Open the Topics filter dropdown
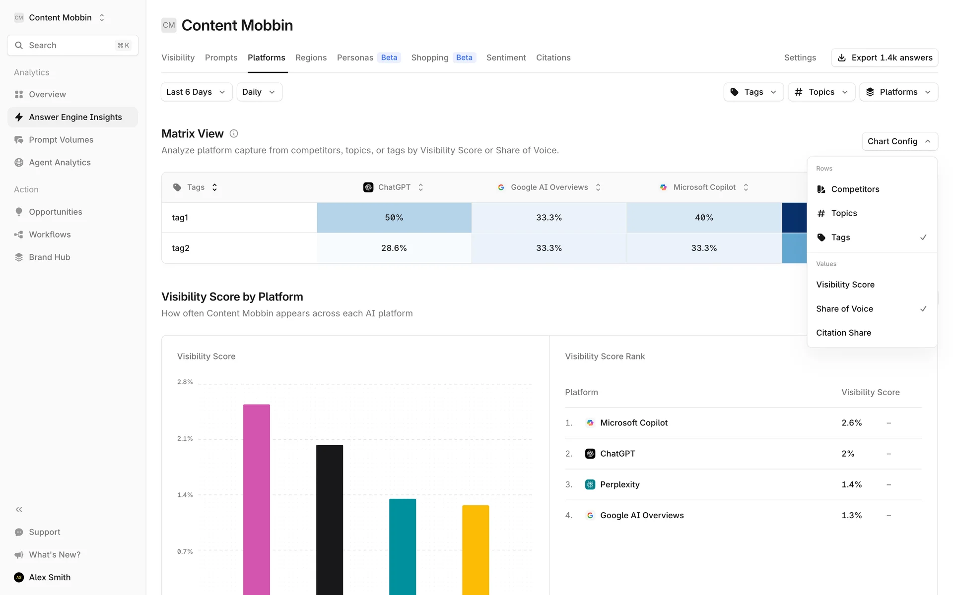953x595 pixels. [x=821, y=92]
